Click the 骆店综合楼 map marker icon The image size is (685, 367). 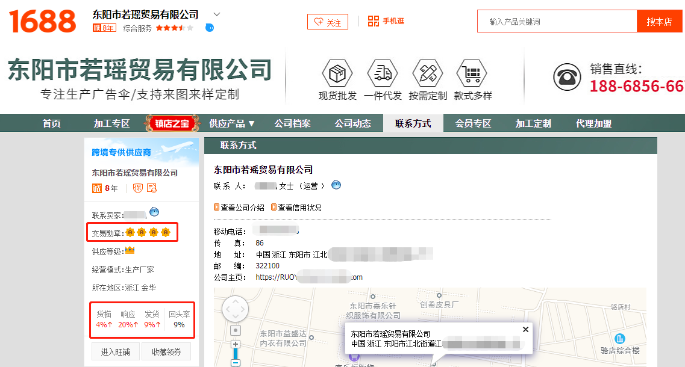[619, 339]
